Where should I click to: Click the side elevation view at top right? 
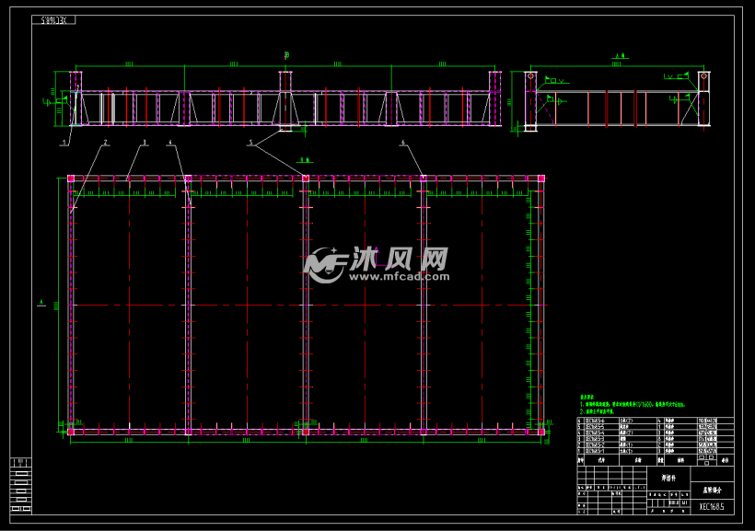[x=617, y=101]
